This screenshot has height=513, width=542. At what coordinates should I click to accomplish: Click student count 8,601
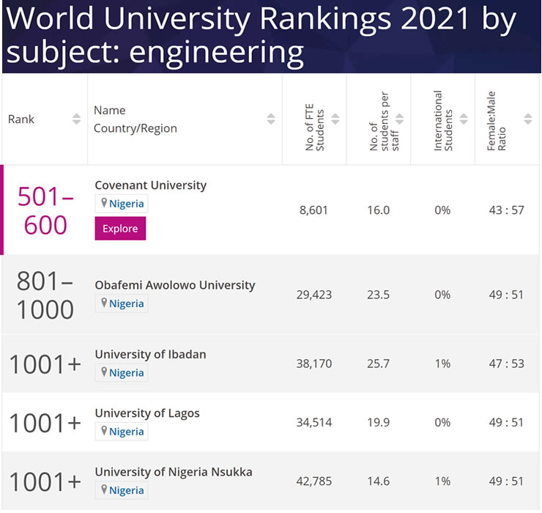[x=313, y=210]
